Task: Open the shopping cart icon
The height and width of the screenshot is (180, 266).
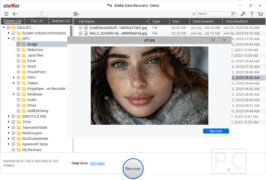Action: point(260,14)
